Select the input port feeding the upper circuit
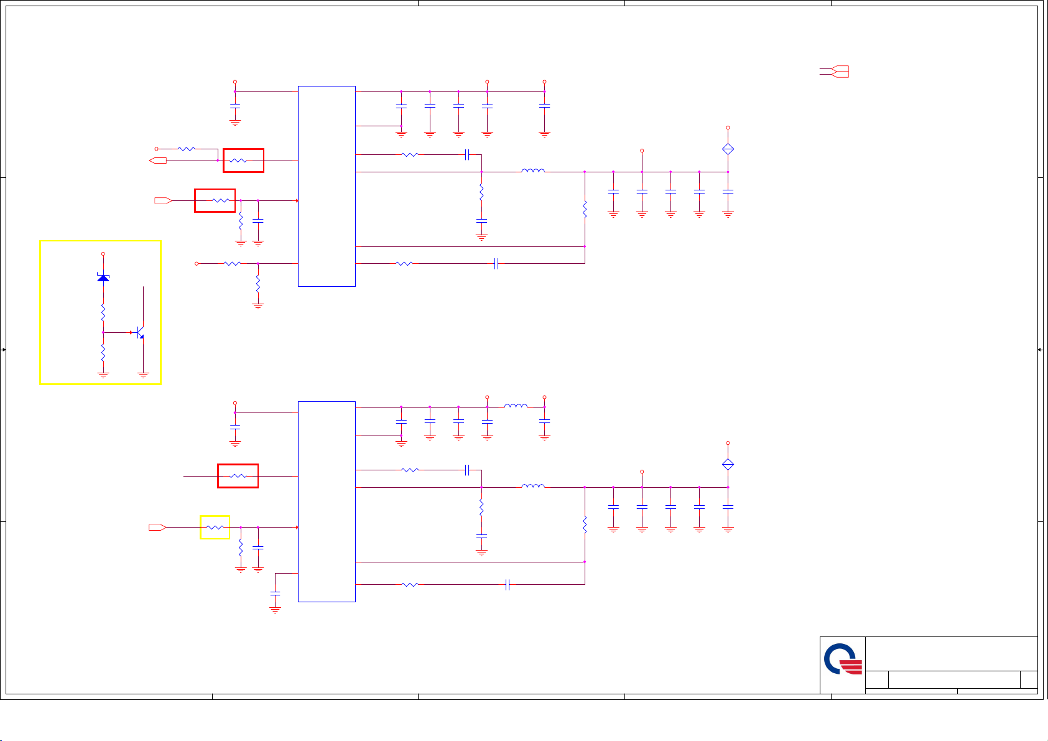Viewport: 1048px width, 741px height. point(163,200)
